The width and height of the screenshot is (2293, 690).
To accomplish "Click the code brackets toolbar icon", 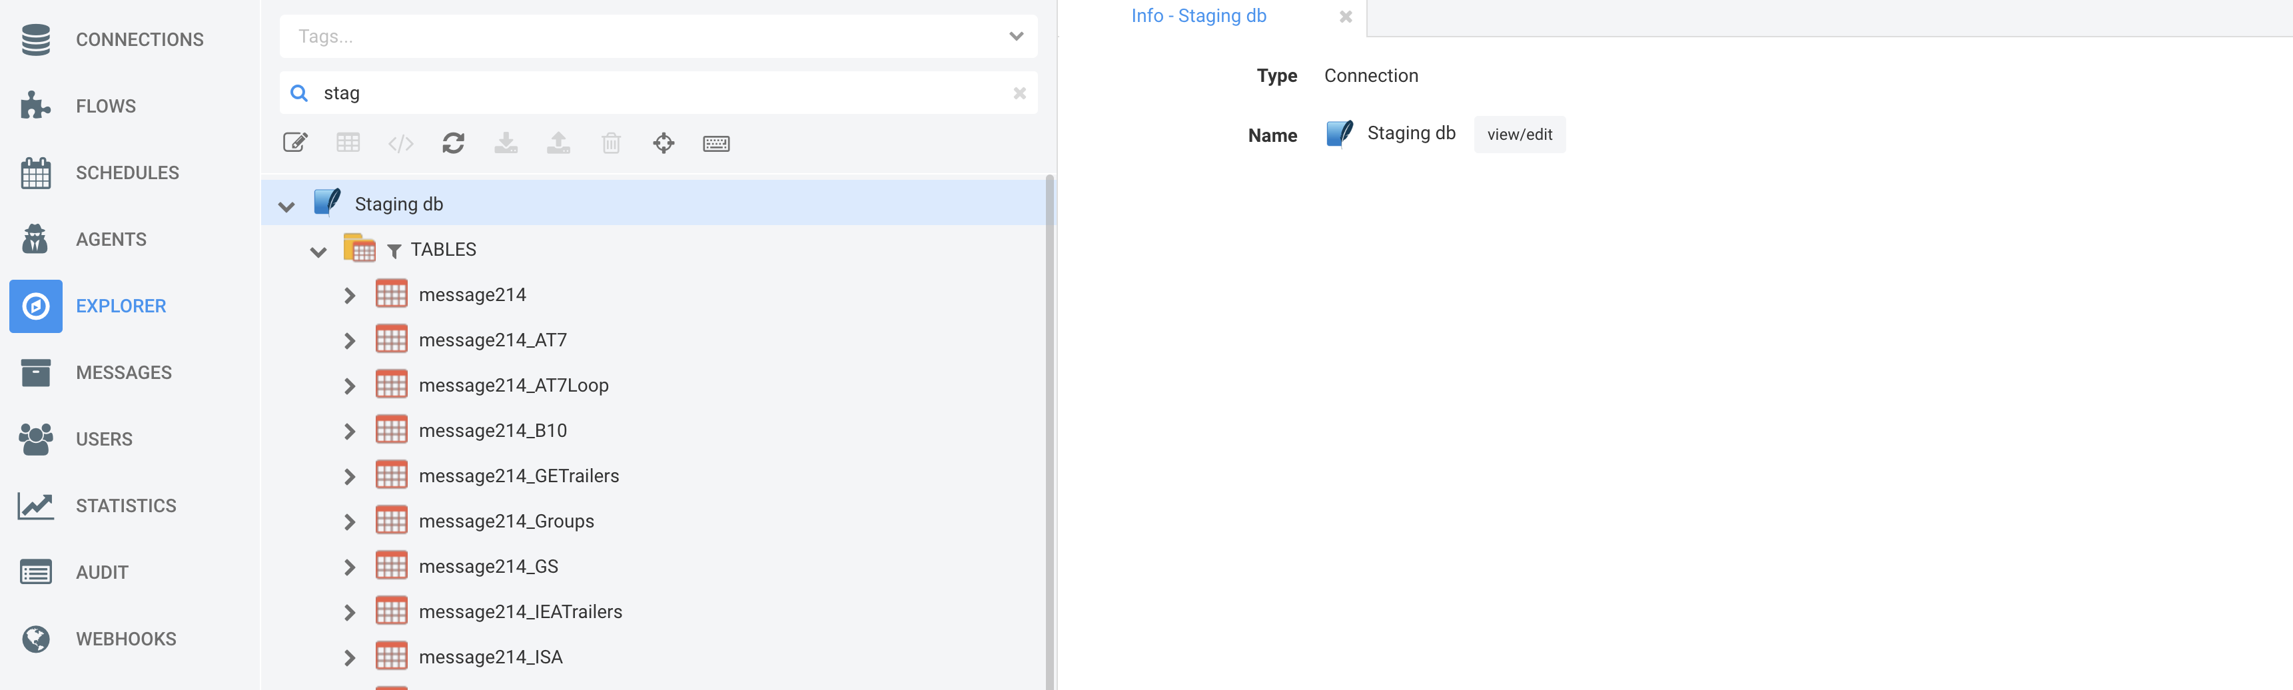I will 400,143.
